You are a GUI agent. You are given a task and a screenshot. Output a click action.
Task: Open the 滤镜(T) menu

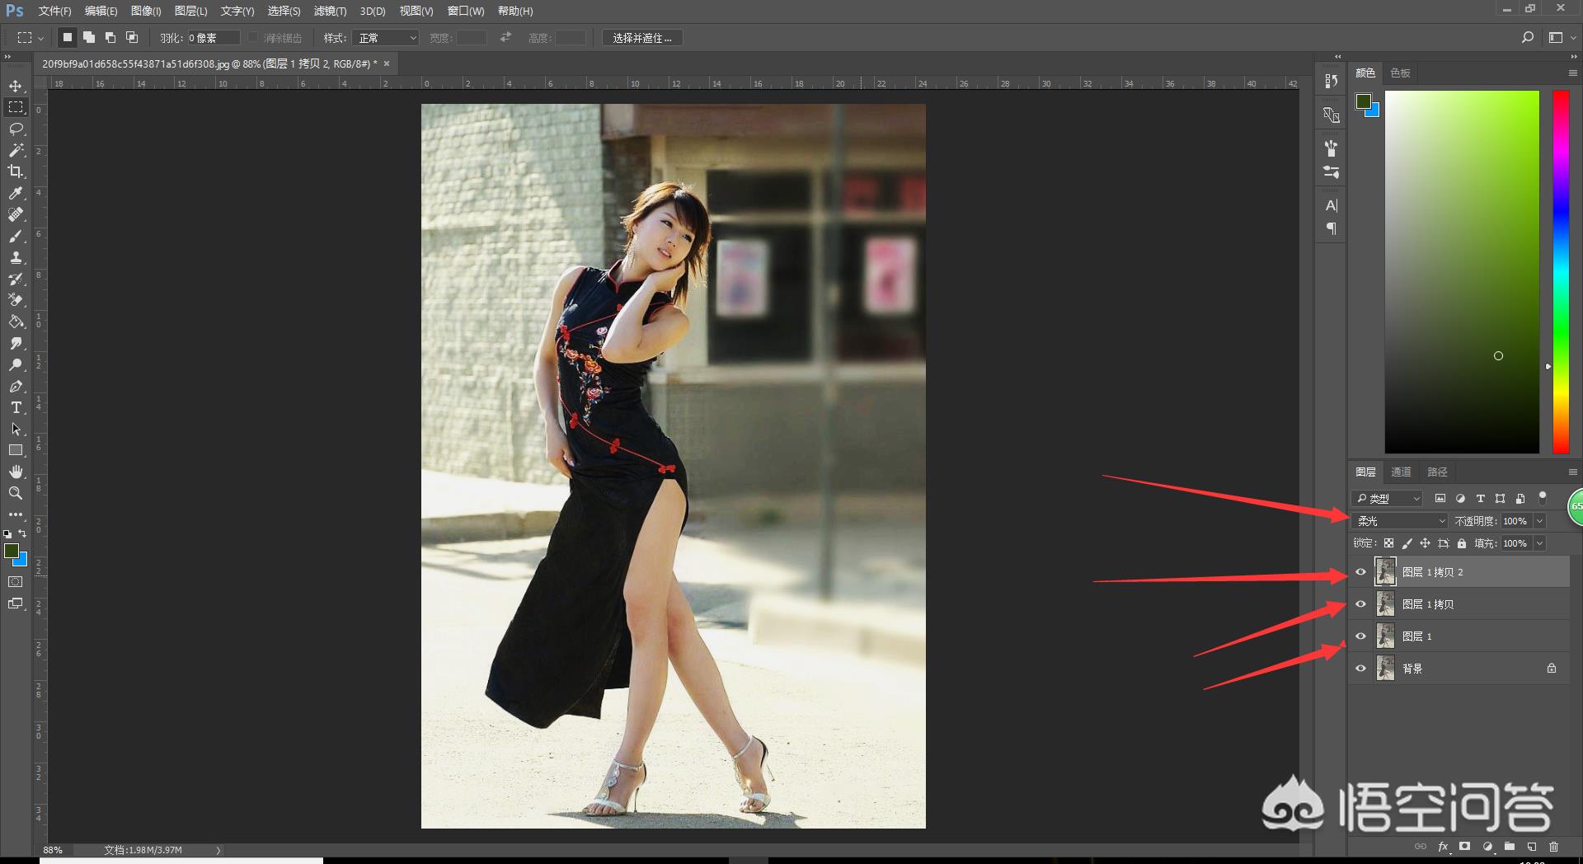[x=330, y=11]
